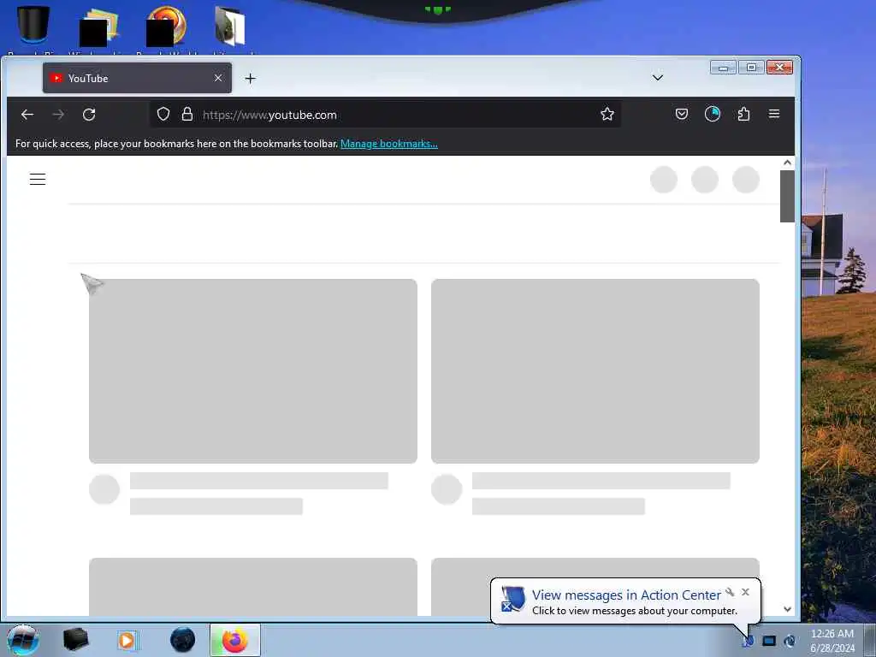Image resolution: width=876 pixels, height=657 pixels.
Task: Maximize the Firefox window
Action: (751, 68)
